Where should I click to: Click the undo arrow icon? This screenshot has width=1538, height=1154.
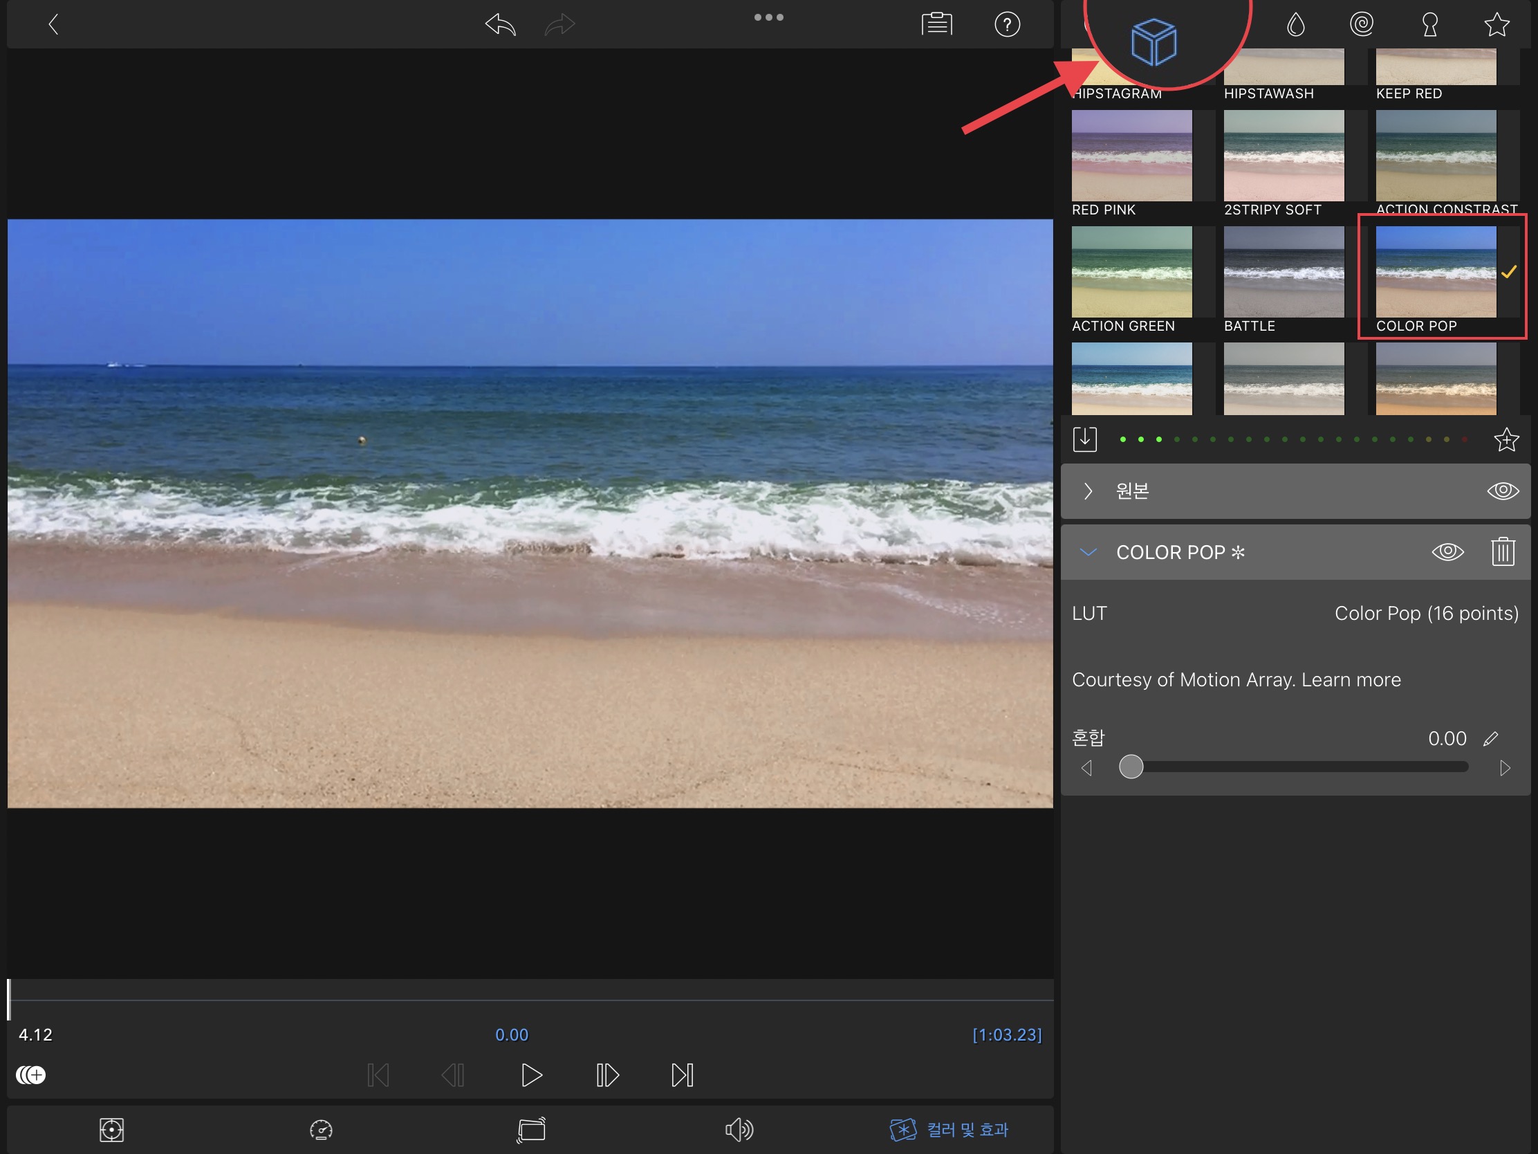[501, 25]
